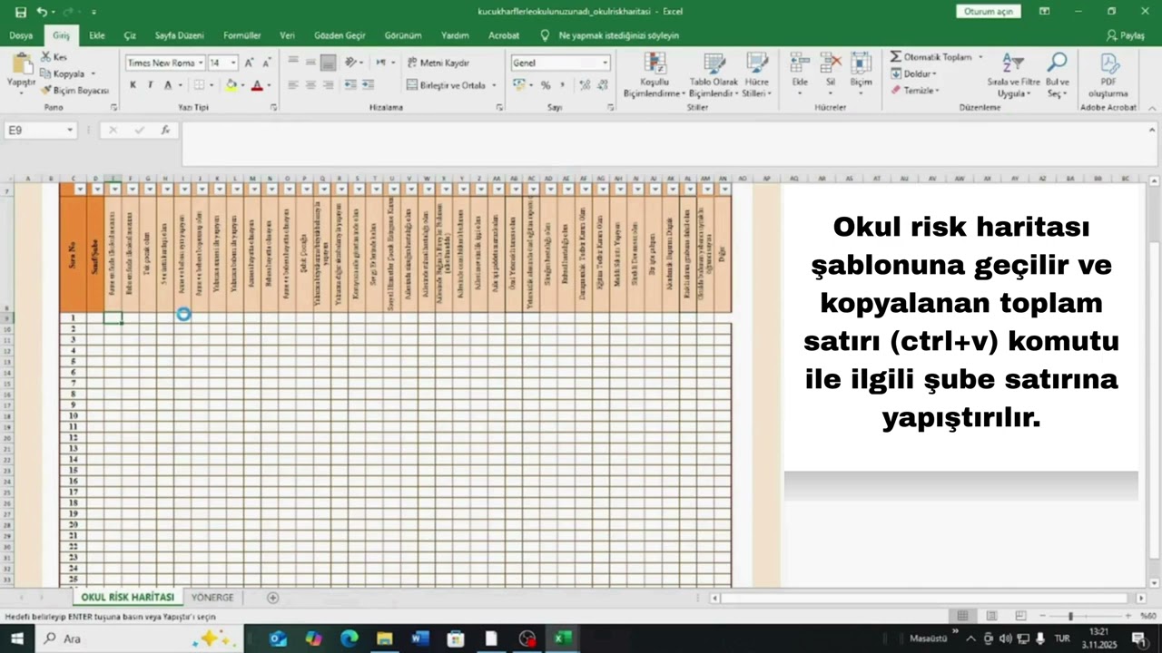
Task: Open the fill color dropdown arrow
Action: pyautogui.click(x=243, y=85)
